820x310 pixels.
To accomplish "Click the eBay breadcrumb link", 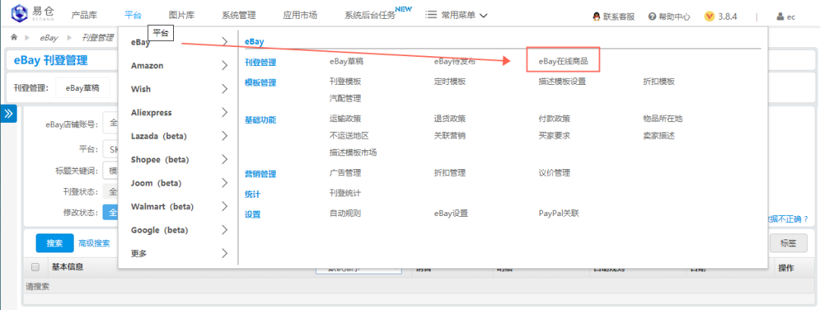I will coord(49,38).
